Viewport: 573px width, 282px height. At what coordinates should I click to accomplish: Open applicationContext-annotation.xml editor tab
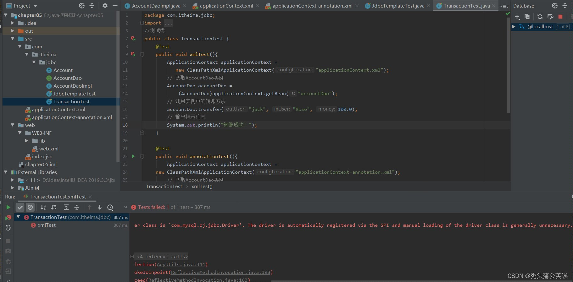[x=312, y=6]
